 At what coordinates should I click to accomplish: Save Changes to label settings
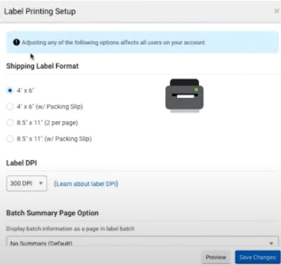[x=257, y=257]
